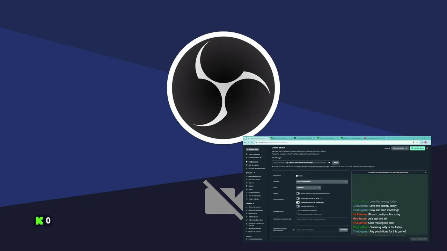Check 'Ocultar comandos que empiezan por !'
447x251 pixels.
[x=297, y=214]
